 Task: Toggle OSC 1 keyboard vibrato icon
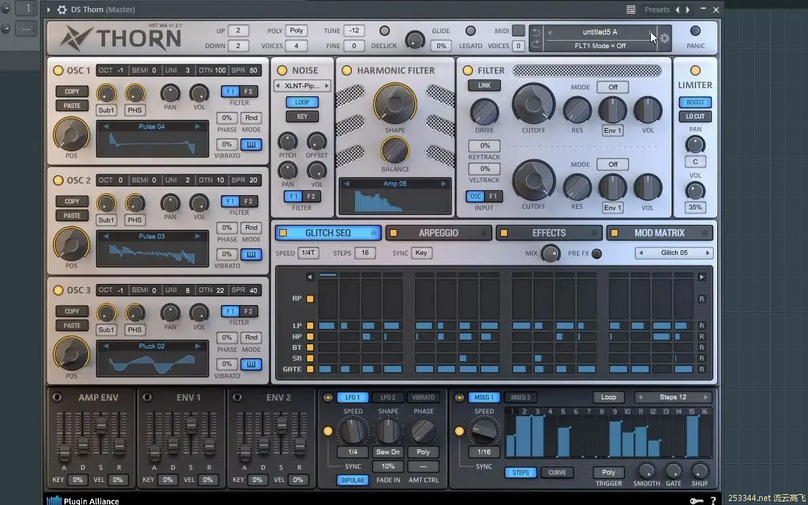[x=251, y=144]
